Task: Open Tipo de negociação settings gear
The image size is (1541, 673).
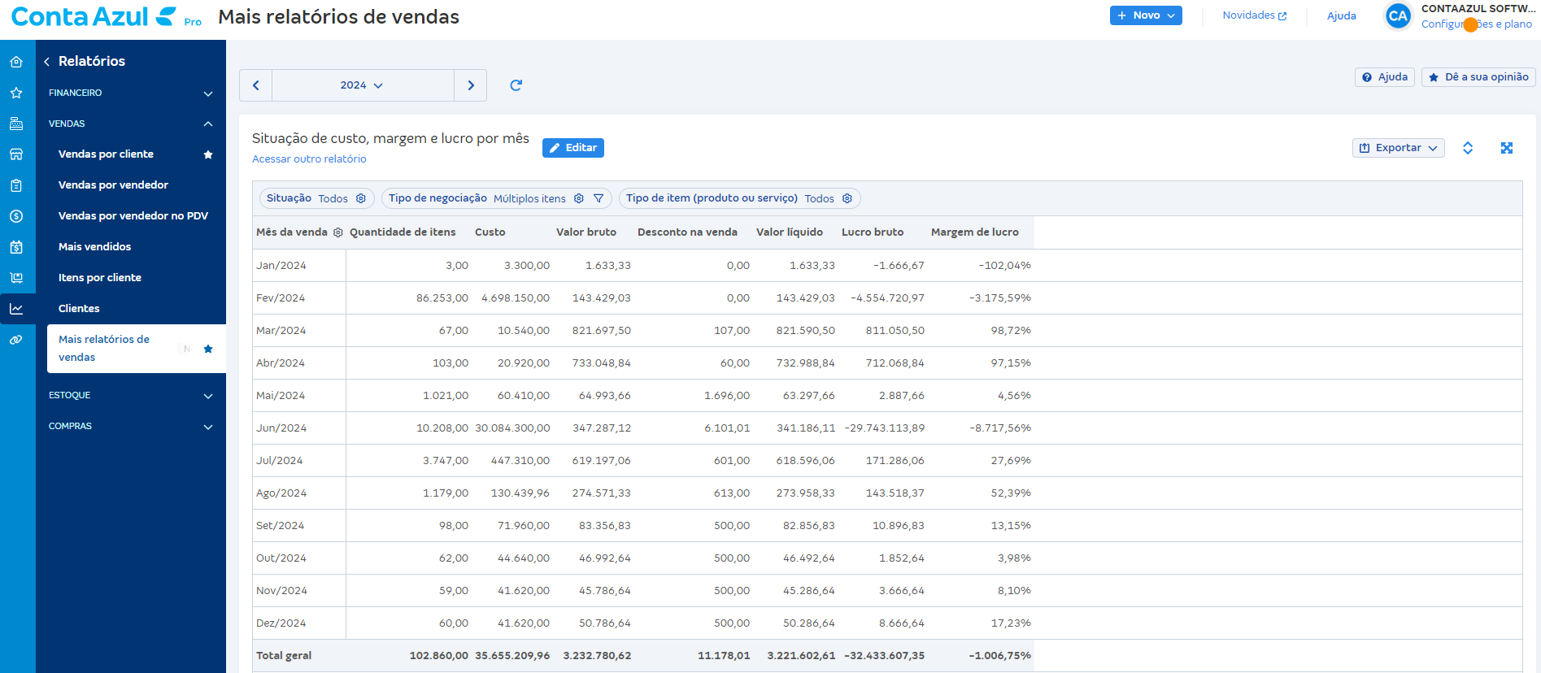Action: [x=579, y=198]
